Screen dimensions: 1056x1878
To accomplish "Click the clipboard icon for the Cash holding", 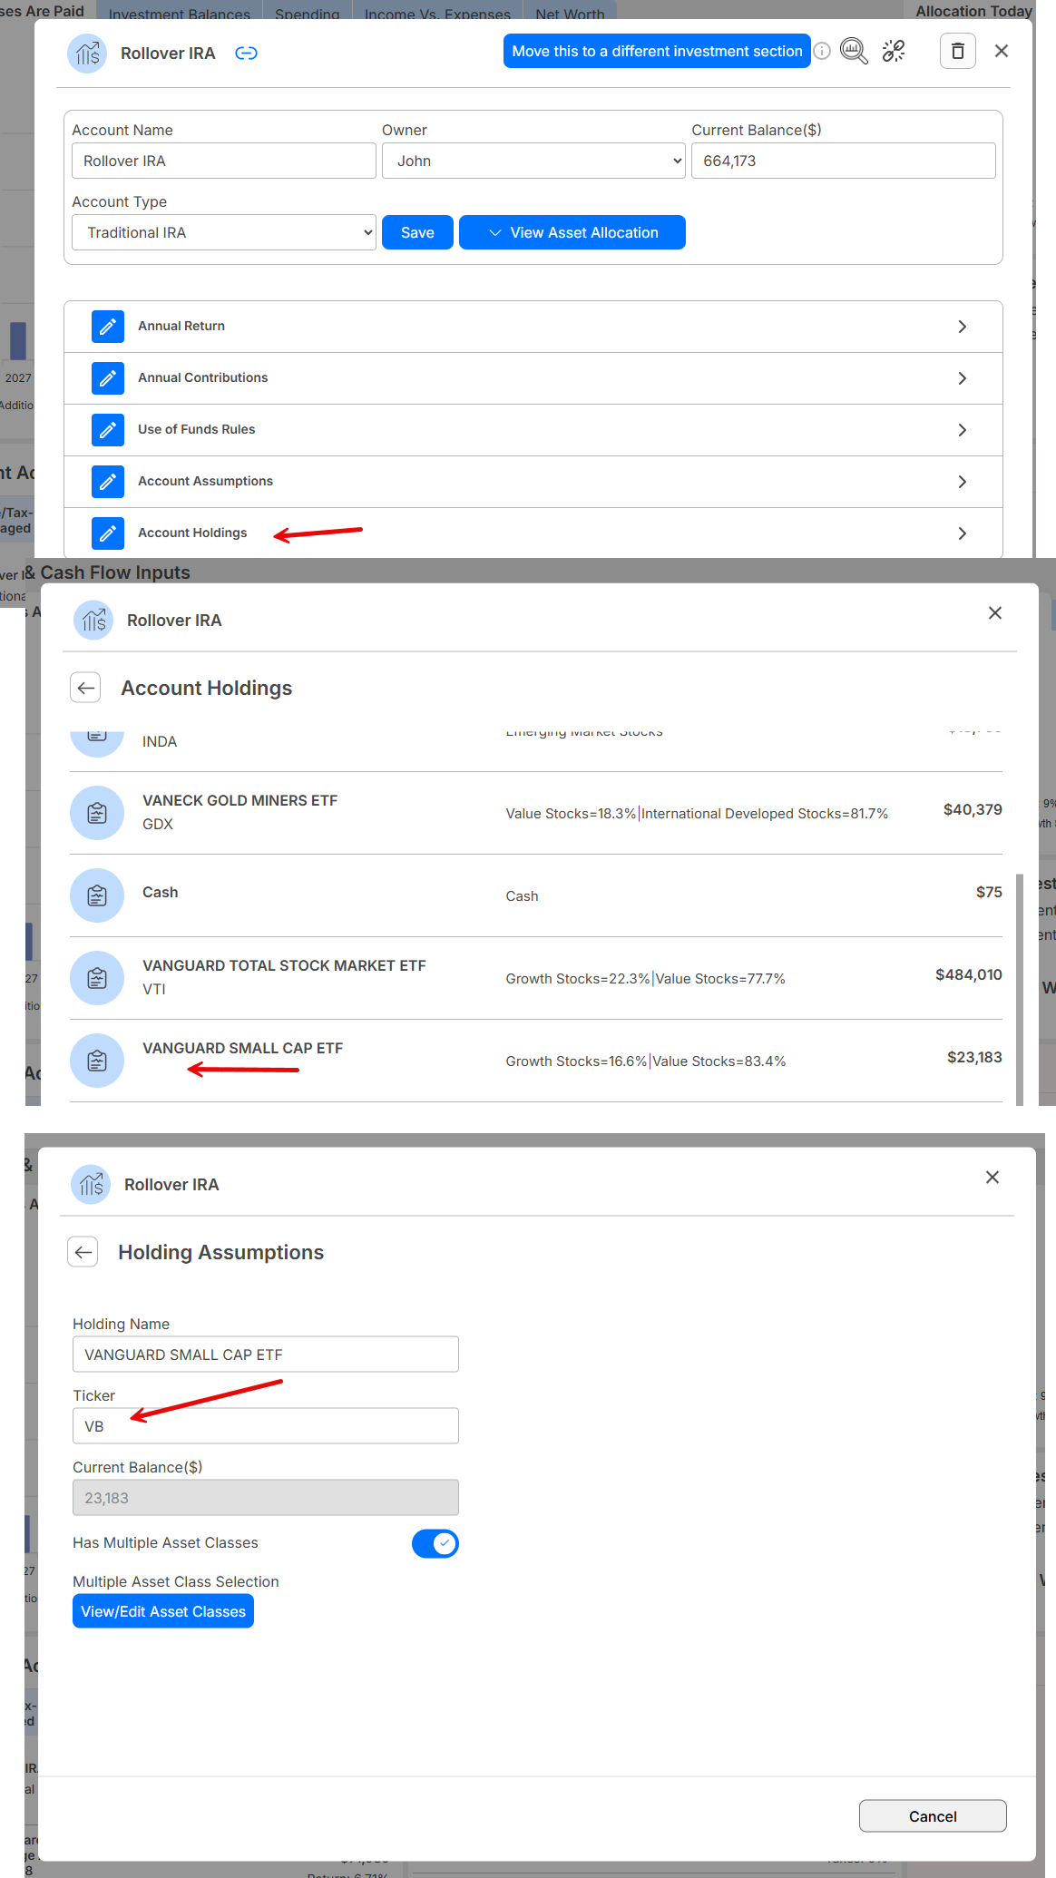I will click(x=97, y=895).
